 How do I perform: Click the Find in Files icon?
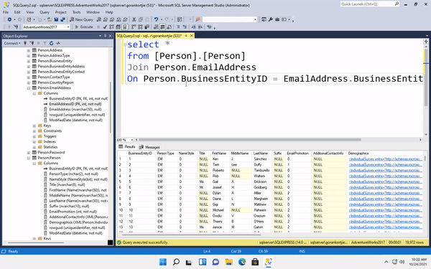point(198,19)
